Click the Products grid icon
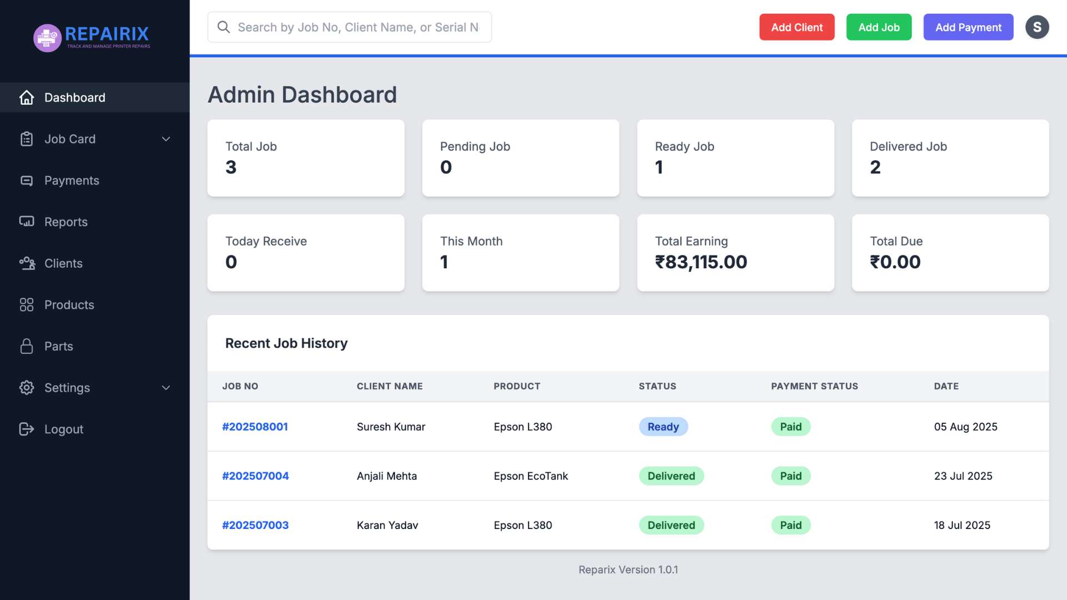1067x600 pixels. pos(27,304)
